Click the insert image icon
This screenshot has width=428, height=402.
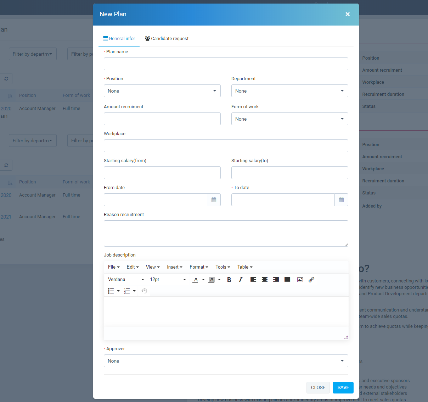click(300, 280)
